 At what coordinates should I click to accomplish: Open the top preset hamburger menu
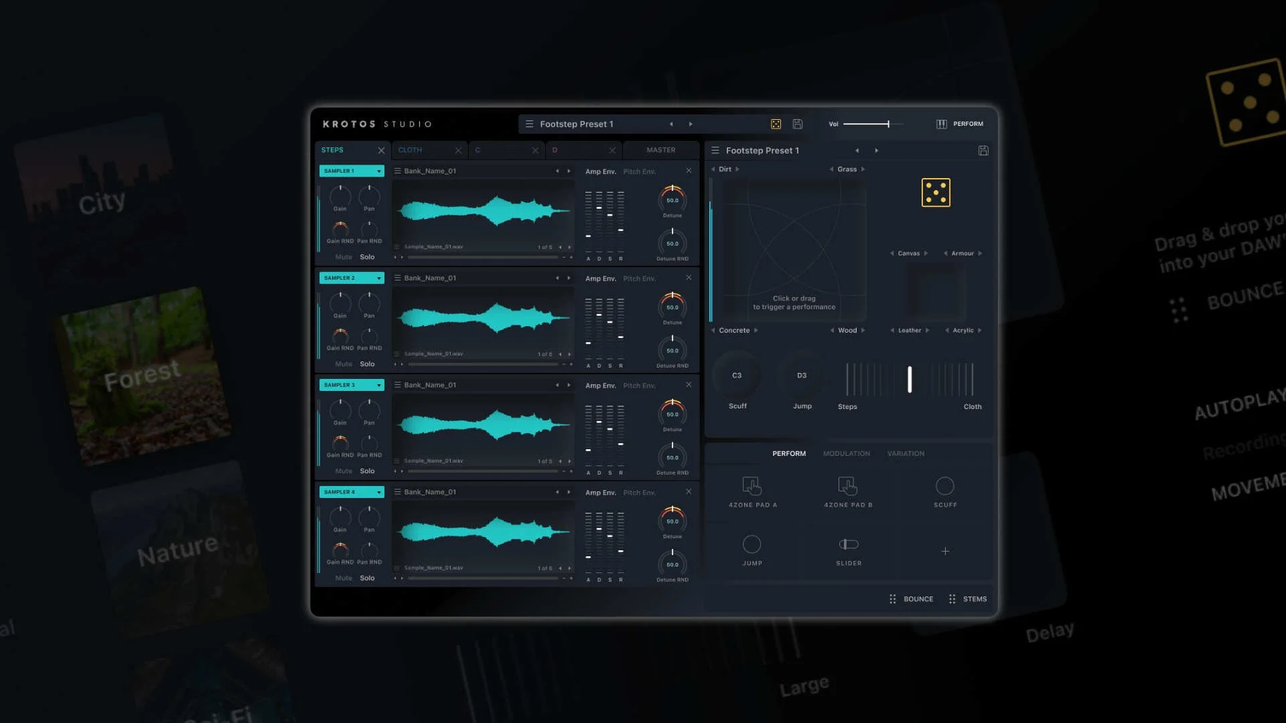pos(529,124)
